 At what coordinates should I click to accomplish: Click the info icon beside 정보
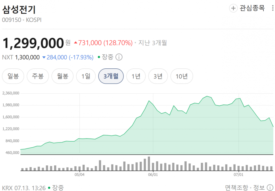(x=270, y=188)
